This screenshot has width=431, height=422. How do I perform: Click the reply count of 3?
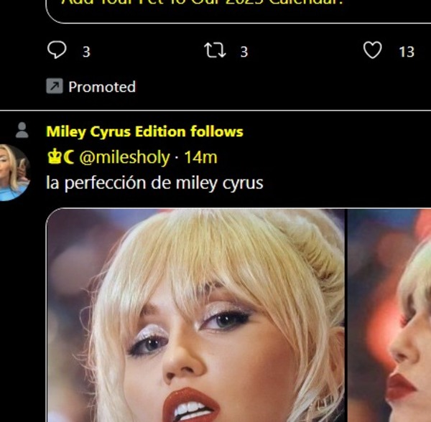tap(86, 52)
